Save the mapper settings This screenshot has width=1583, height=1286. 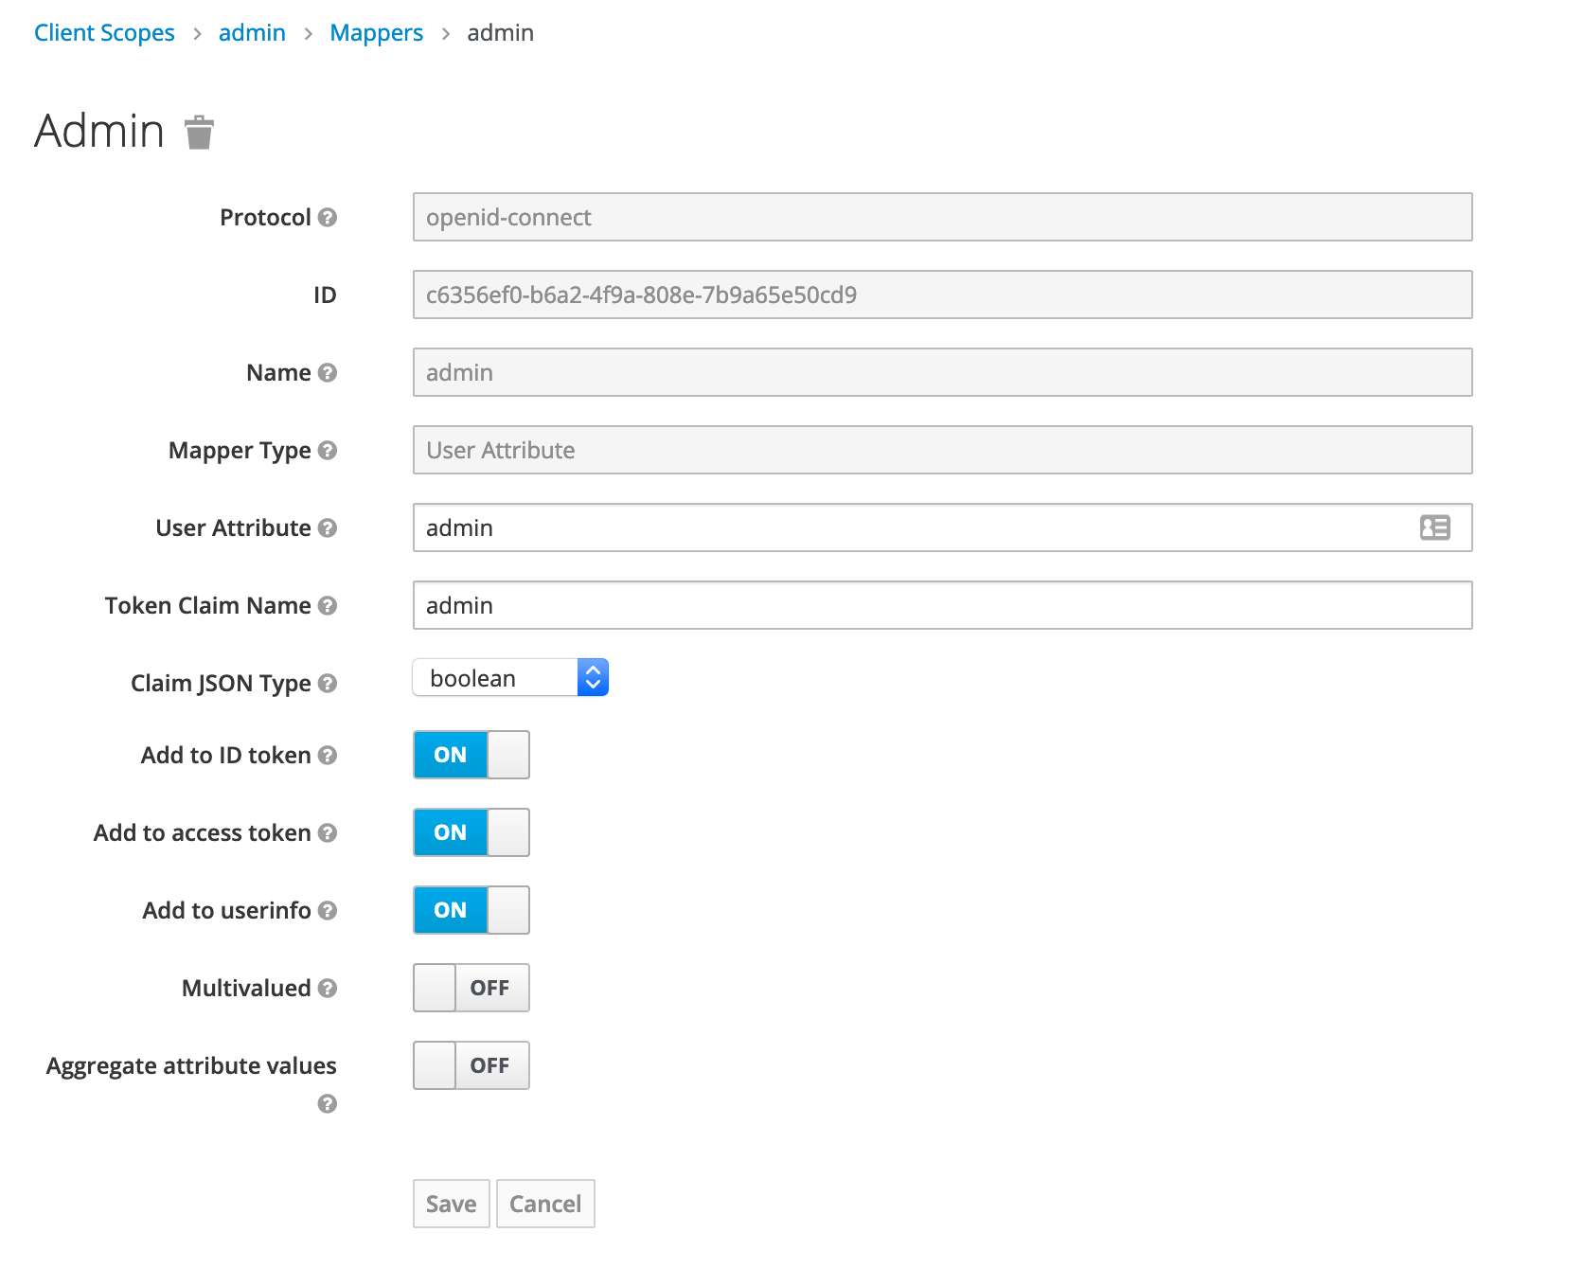(x=452, y=1204)
